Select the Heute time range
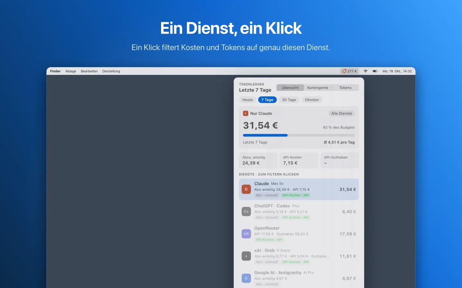 tap(247, 100)
